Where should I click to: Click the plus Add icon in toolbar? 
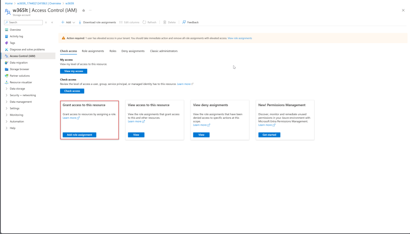[63, 22]
